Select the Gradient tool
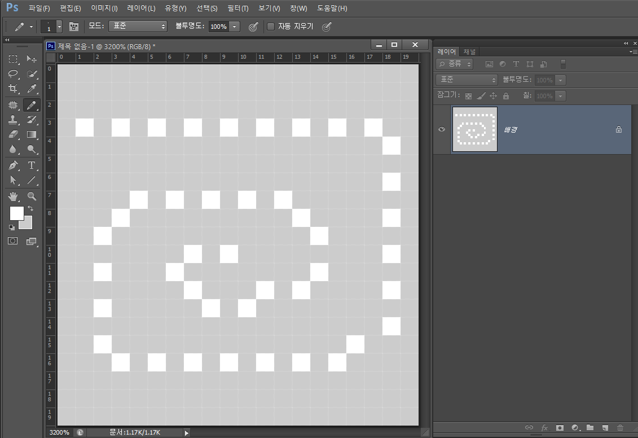Screen dimensions: 638x438 (32, 134)
